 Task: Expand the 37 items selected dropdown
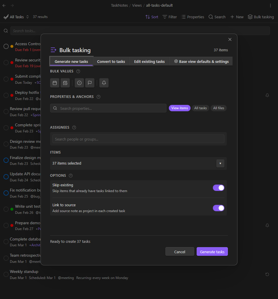click(x=220, y=163)
